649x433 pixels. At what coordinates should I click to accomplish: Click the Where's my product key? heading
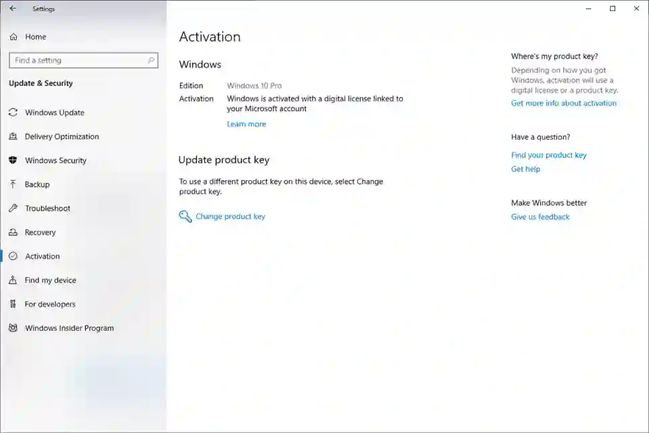(554, 56)
